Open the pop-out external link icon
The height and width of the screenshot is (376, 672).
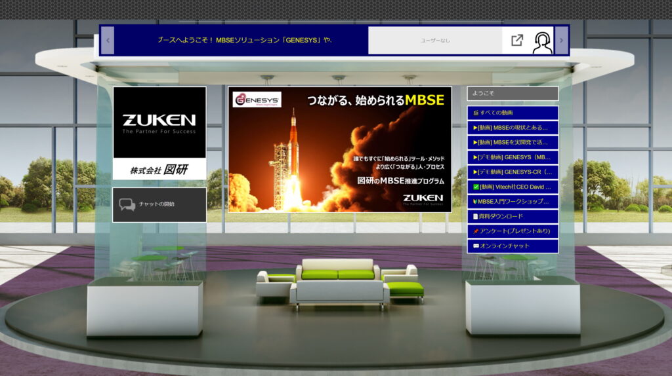pos(517,40)
